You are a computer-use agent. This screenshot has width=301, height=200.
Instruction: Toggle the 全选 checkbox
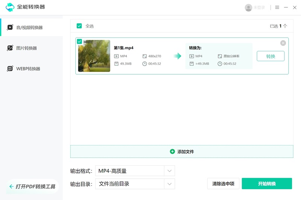79,26
